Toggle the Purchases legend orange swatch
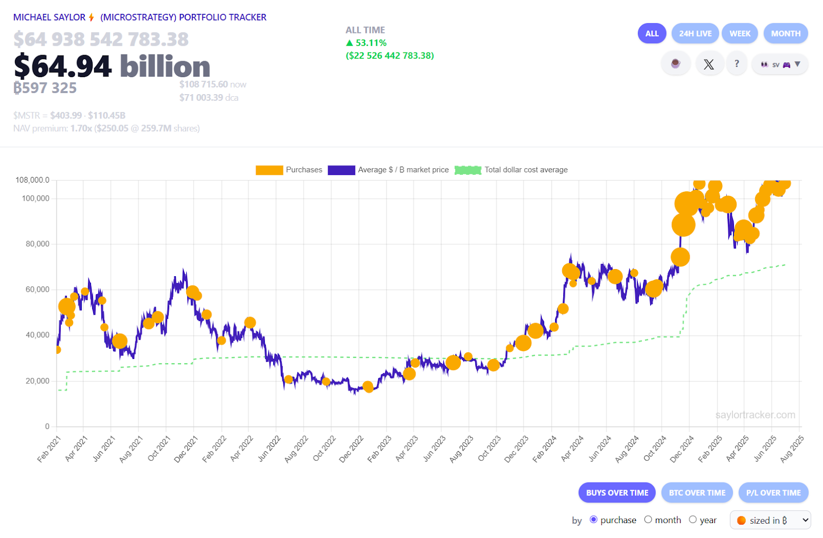This screenshot has height=538, width=823. [x=269, y=170]
